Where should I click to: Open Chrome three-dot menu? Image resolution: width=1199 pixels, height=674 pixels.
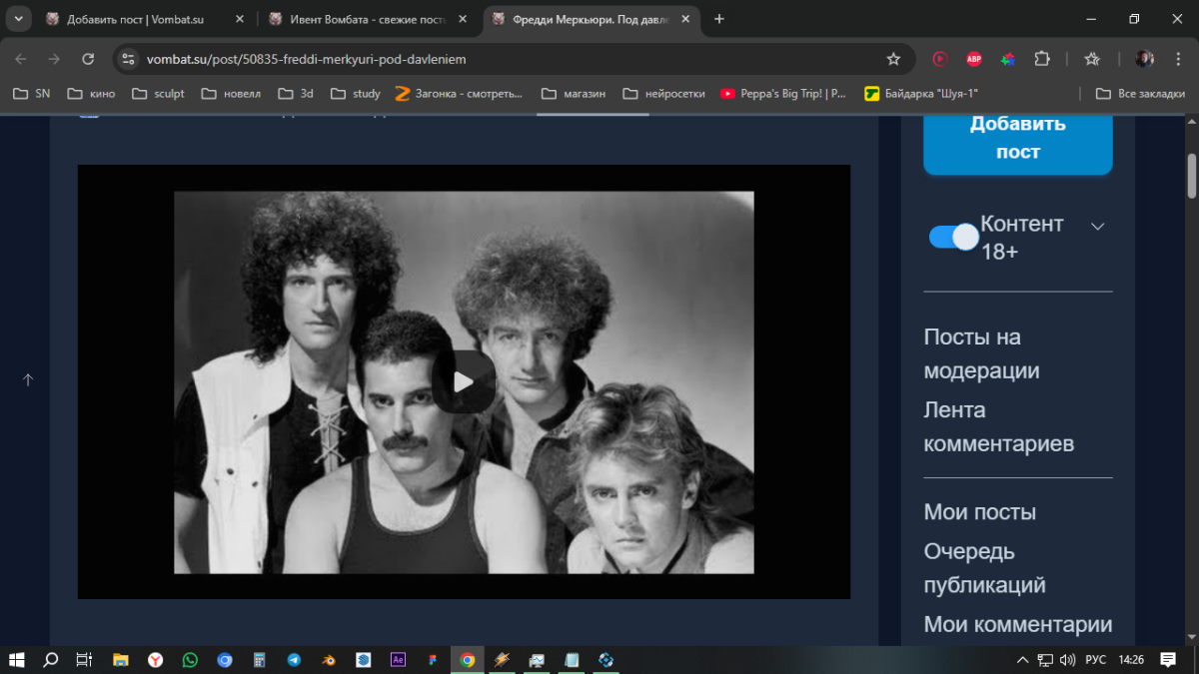click(x=1178, y=59)
